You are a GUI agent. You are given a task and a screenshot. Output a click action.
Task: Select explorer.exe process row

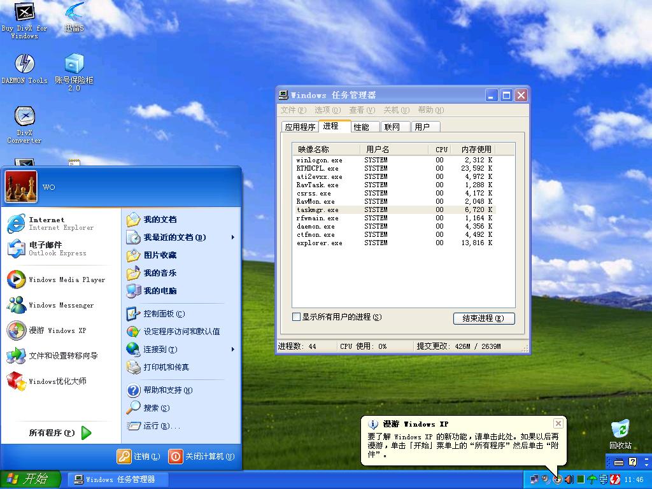coord(394,243)
